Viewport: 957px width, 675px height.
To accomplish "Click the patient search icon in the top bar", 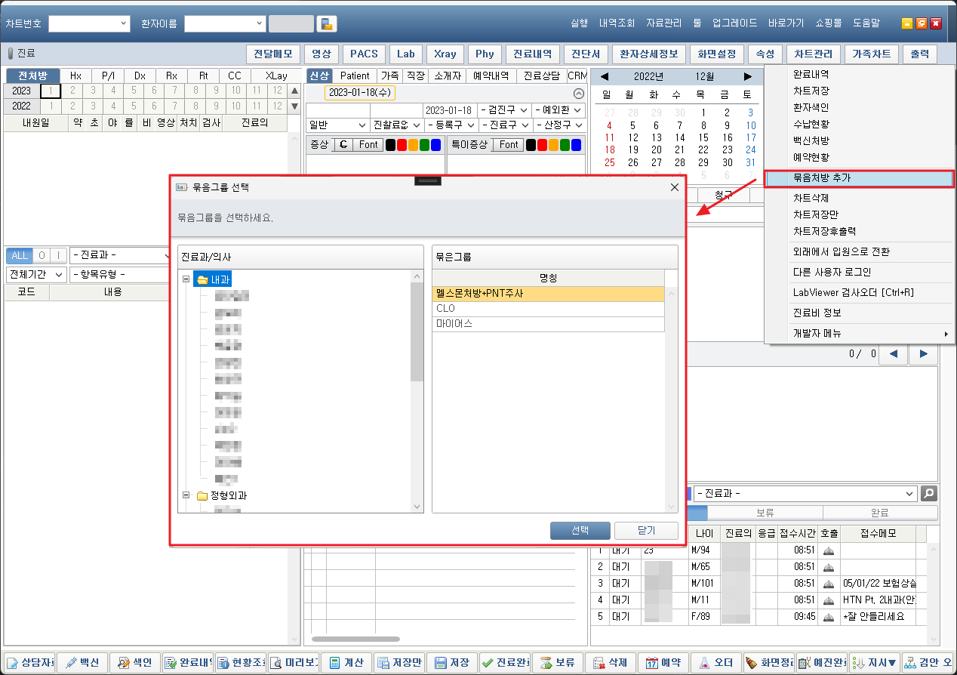I will coord(326,23).
